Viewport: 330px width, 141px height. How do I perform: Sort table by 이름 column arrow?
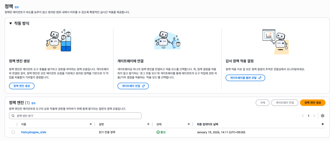coord(91,124)
